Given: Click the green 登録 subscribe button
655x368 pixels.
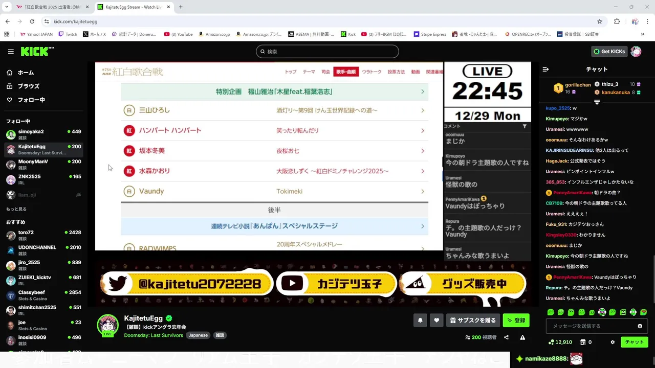Looking at the screenshot, I should click(516, 320).
